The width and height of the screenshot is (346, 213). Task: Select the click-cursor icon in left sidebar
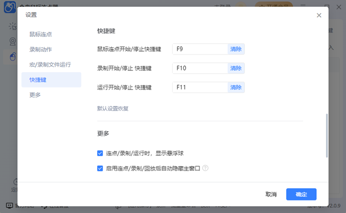[x=13, y=26]
